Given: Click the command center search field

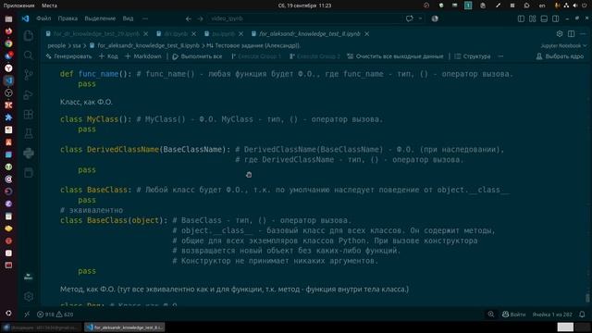Looking at the screenshot, I should pos(304,18).
